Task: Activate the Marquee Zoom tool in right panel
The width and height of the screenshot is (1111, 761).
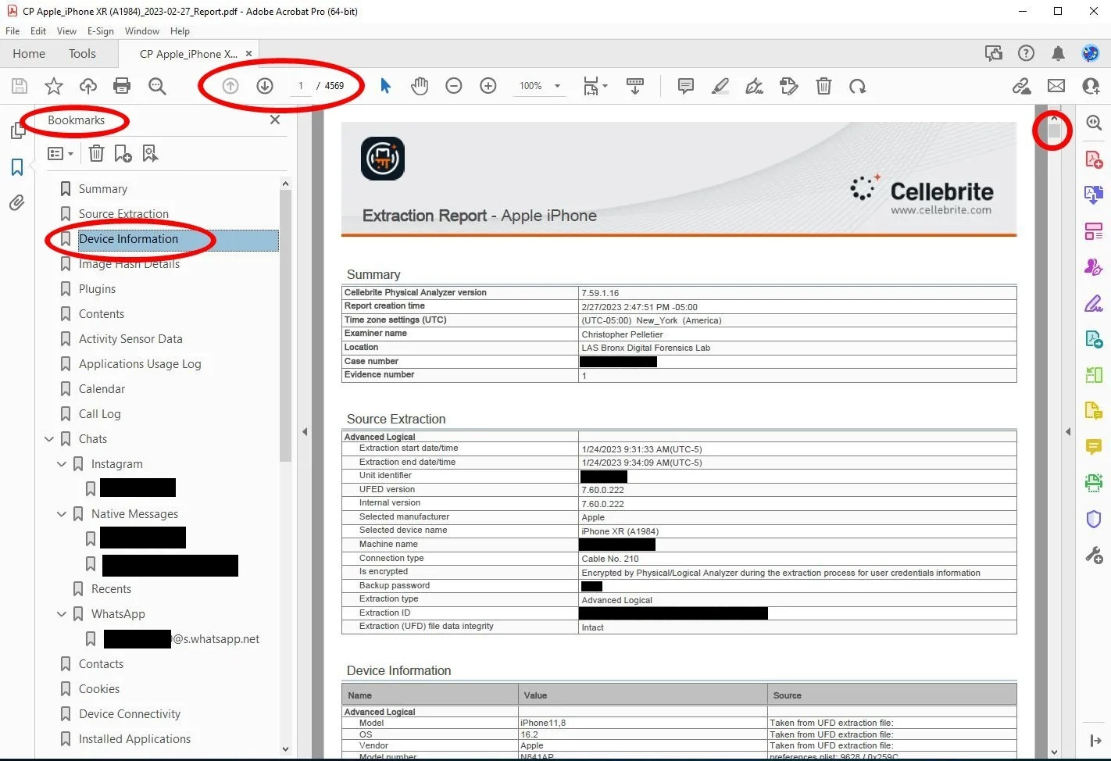Action: pyautogui.click(x=1093, y=123)
